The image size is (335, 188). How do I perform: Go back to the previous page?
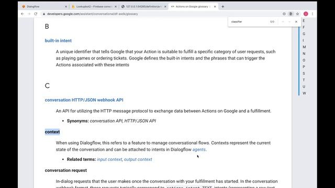23,14
